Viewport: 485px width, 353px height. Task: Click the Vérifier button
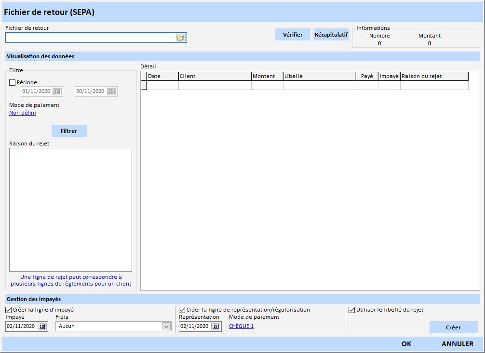tap(293, 35)
